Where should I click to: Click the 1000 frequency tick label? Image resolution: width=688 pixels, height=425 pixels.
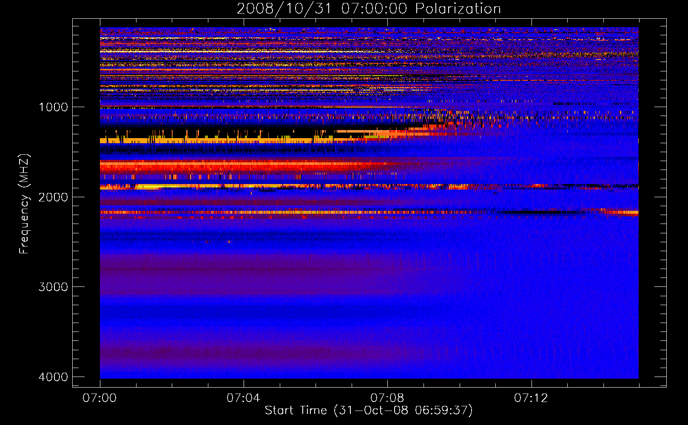(x=53, y=107)
